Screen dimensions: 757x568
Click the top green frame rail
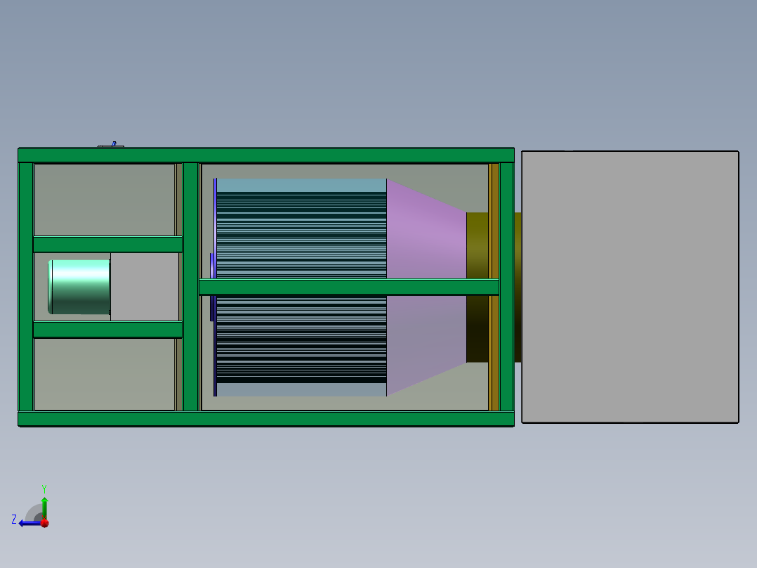point(267,153)
